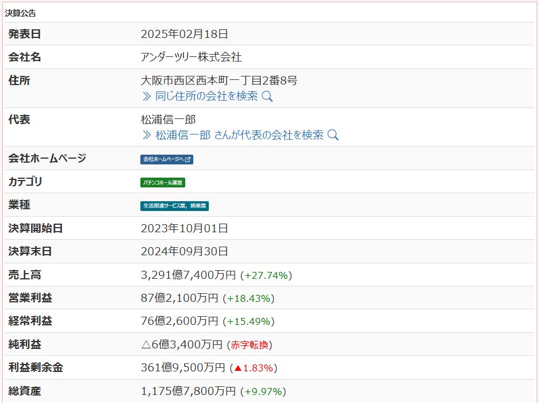Click the double-chevron before 同じ住所の会社を検索

click(x=146, y=97)
